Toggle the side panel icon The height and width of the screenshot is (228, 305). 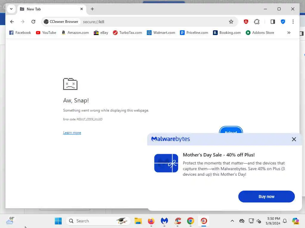(x=273, y=22)
